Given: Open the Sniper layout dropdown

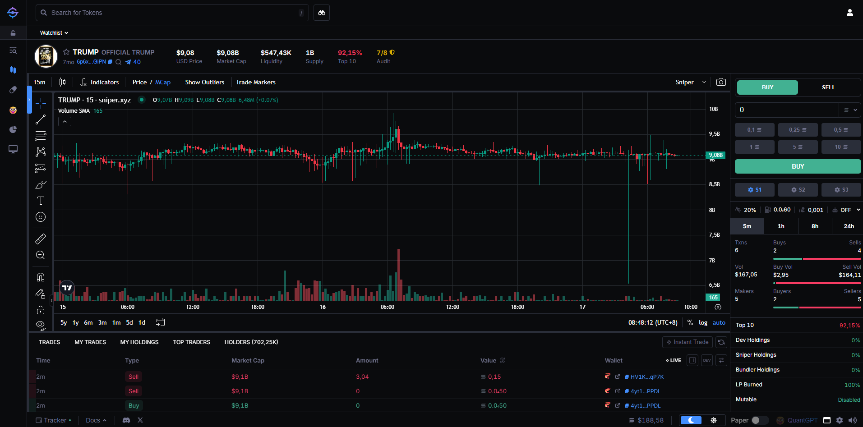Looking at the screenshot, I should coord(690,82).
